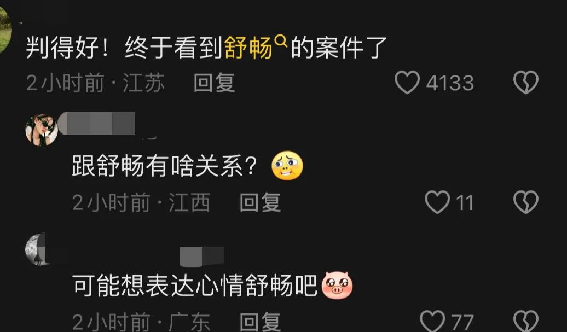Tap comment text 可能想表达心情舒畅吧
This screenshot has width=567, height=332.
click(x=195, y=286)
